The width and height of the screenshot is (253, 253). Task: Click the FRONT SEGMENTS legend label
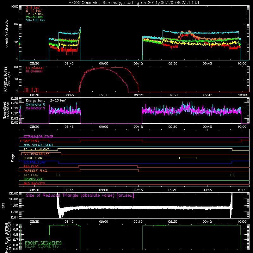click(43, 243)
